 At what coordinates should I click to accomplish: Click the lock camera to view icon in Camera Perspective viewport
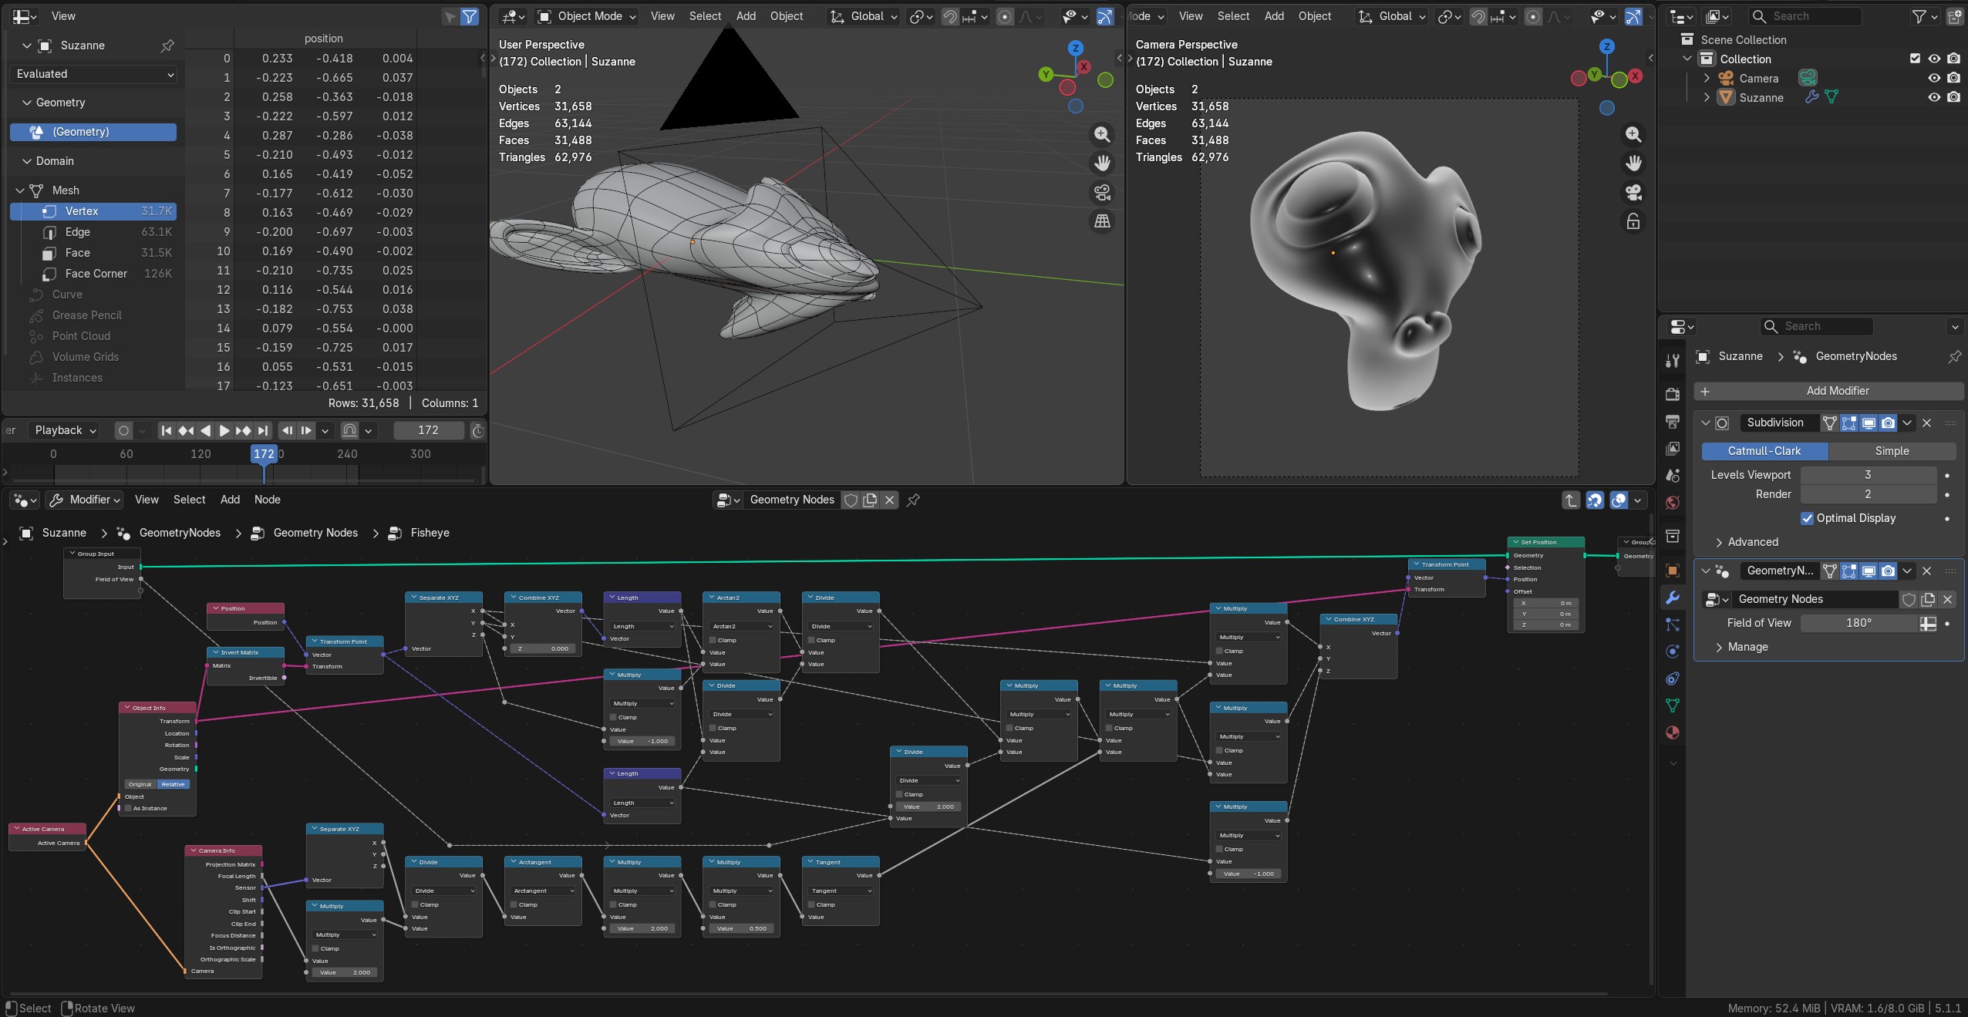click(x=1633, y=222)
